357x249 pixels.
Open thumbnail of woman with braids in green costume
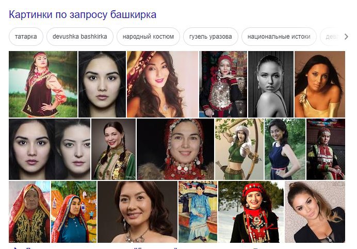point(113,150)
